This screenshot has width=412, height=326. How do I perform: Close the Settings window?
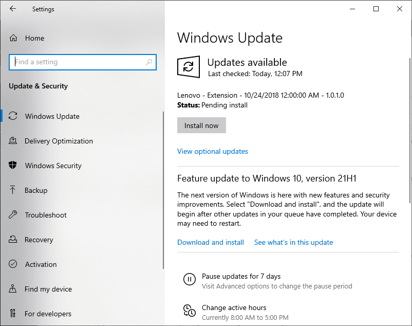[400, 9]
